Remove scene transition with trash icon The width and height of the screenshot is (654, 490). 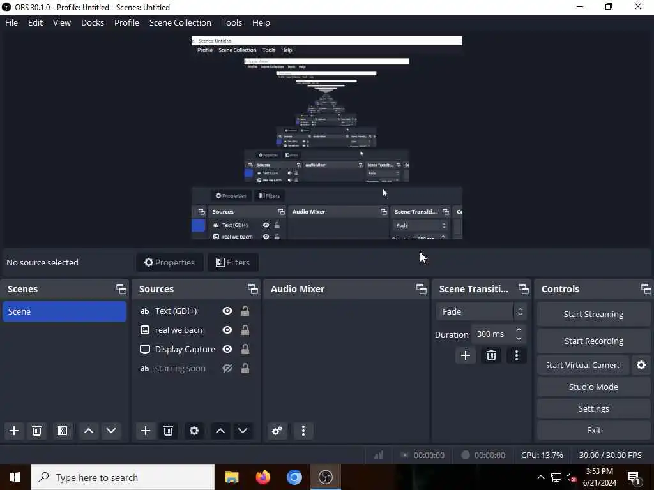coord(491,355)
